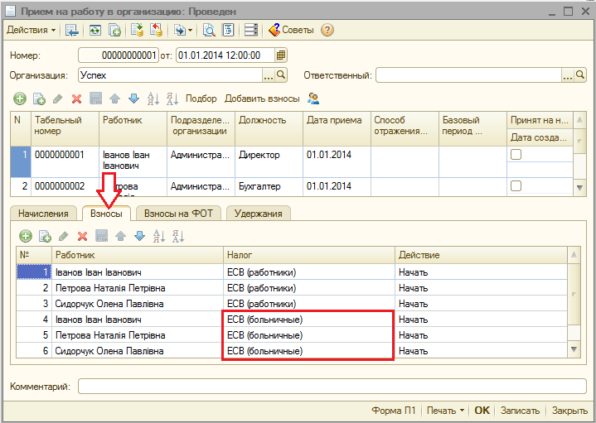
Task: Click the Налог column header
Action: 308,255
